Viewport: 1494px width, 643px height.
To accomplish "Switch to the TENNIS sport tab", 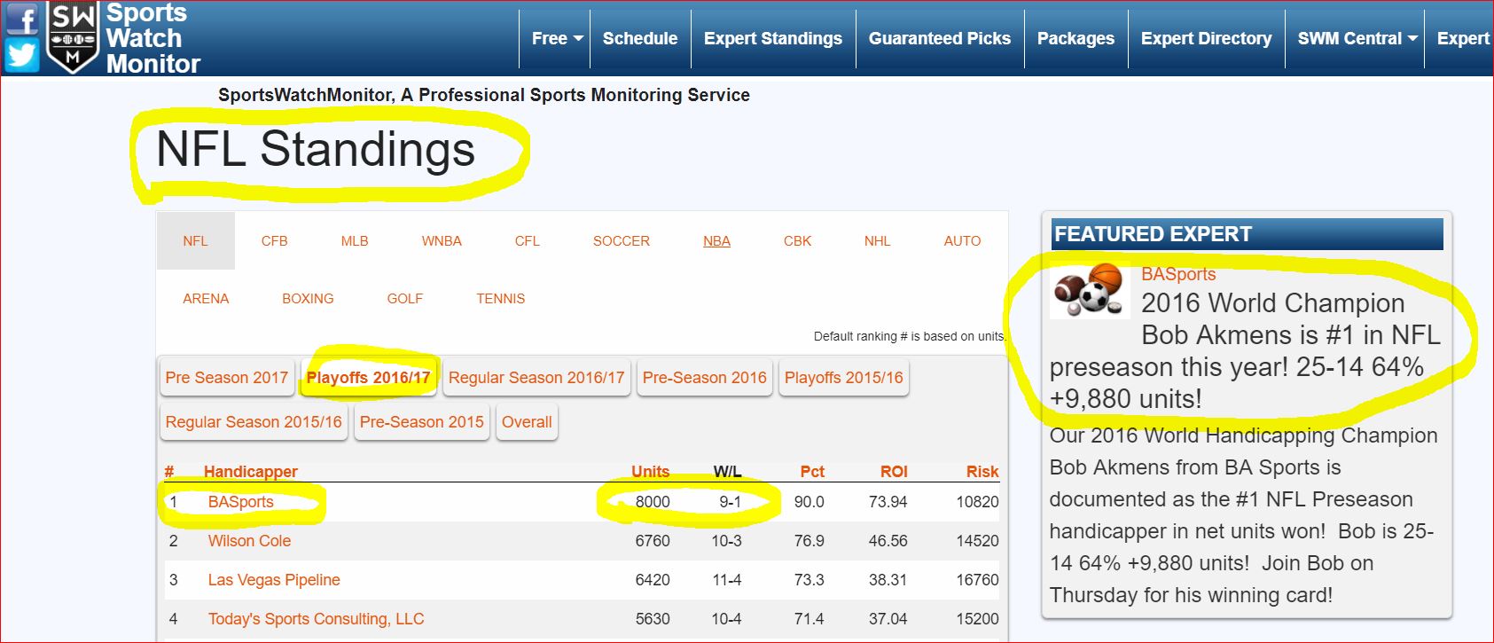I will coord(500,298).
